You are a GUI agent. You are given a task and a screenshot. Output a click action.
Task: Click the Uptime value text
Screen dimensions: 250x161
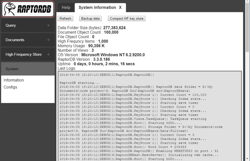tap(104, 64)
